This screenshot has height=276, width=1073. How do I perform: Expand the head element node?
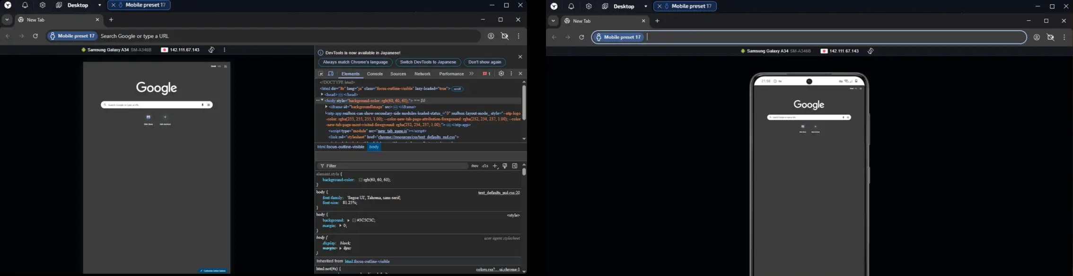coord(322,94)
